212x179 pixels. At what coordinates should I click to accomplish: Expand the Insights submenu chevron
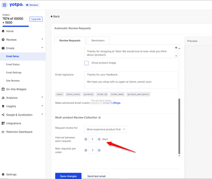point(42,105)
